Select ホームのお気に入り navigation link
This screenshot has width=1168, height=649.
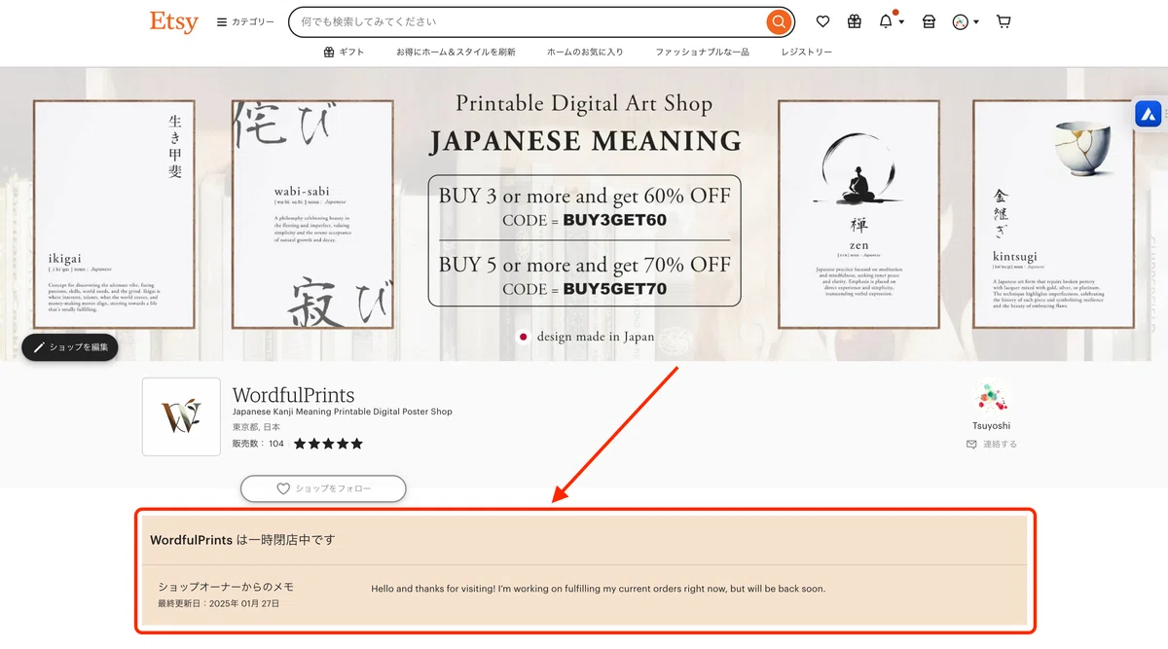pyautogui.click(x=585, y=52)
